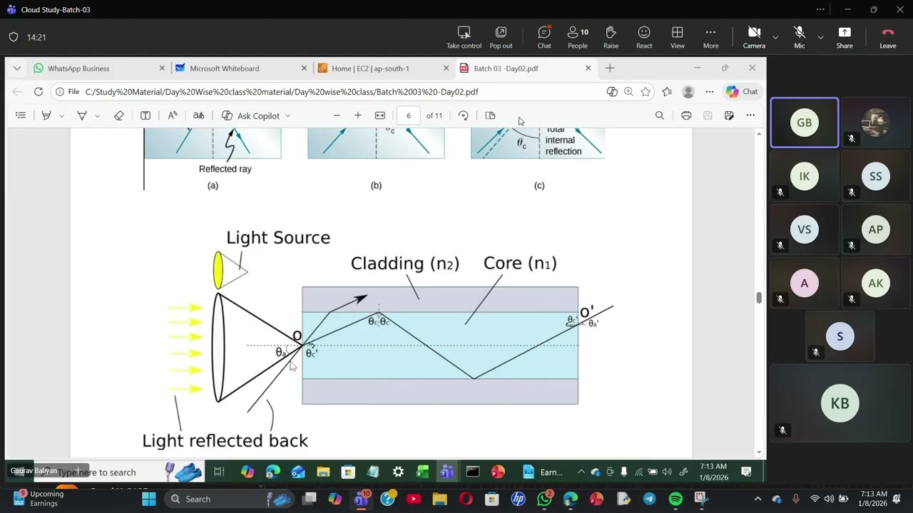Show the People list

[578, 37]
